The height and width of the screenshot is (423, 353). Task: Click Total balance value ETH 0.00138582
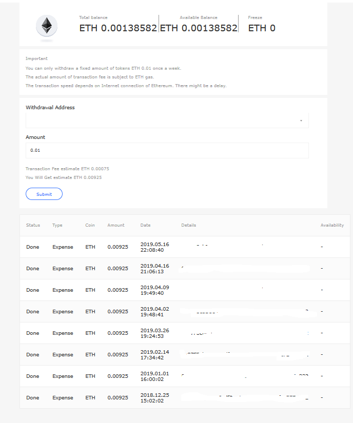[118, 28]
